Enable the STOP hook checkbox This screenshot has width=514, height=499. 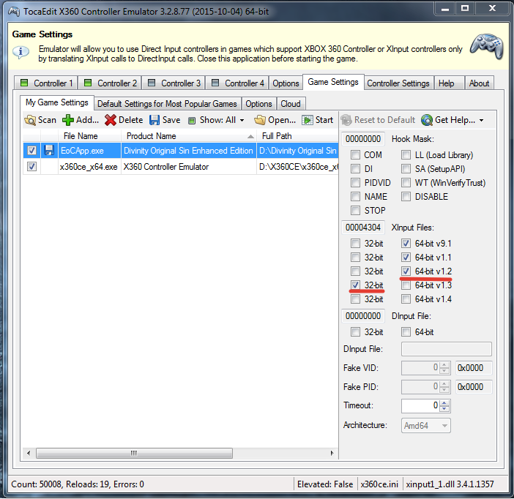[x=355, y=210]
